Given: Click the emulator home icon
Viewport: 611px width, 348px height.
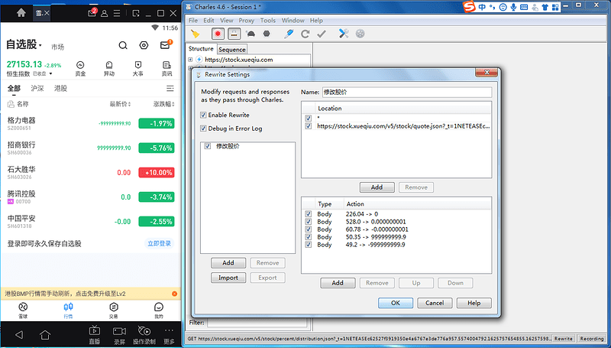Looking at the screenshot, I should [21, 13].
